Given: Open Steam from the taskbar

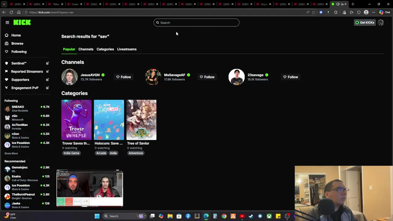Looking at the screenshot, I should tap(251, 216).
